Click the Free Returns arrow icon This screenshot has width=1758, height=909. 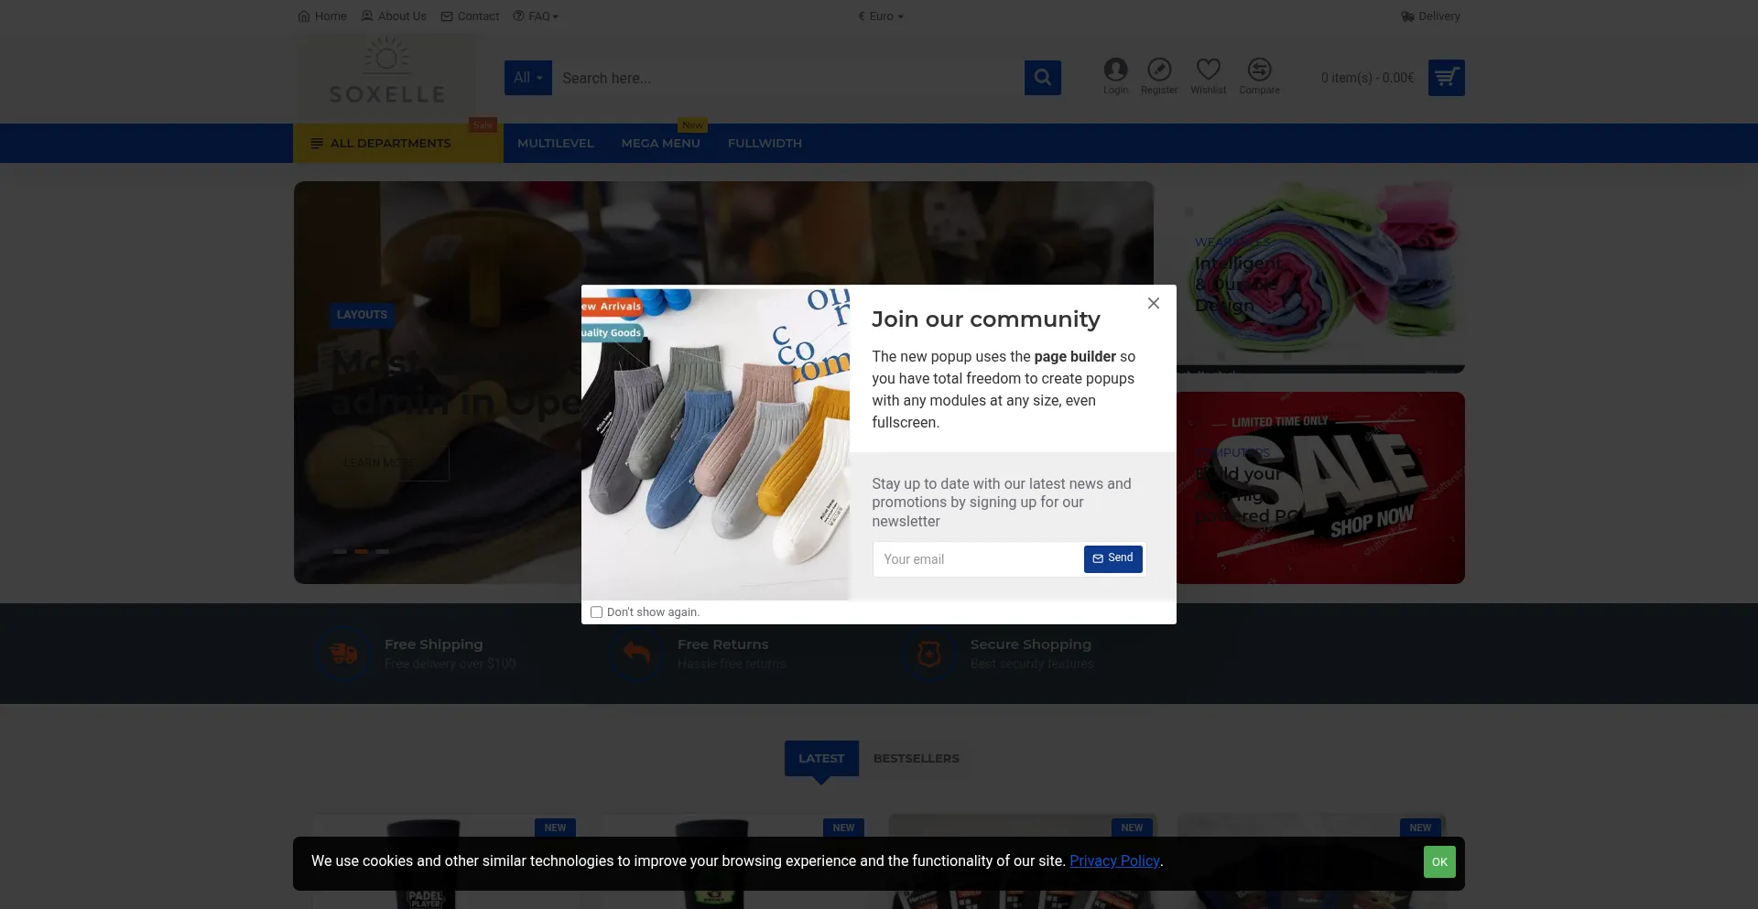point(636,654)
